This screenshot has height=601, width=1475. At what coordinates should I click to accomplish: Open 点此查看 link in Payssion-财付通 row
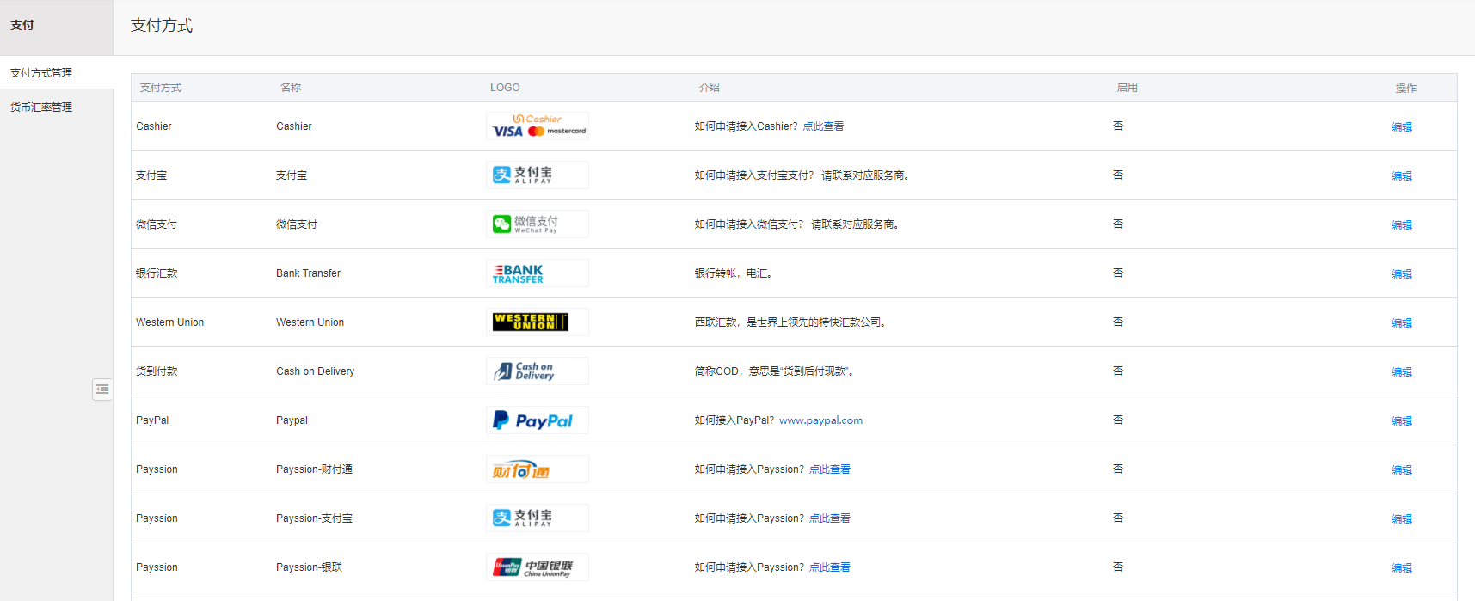tap(830, 469)
